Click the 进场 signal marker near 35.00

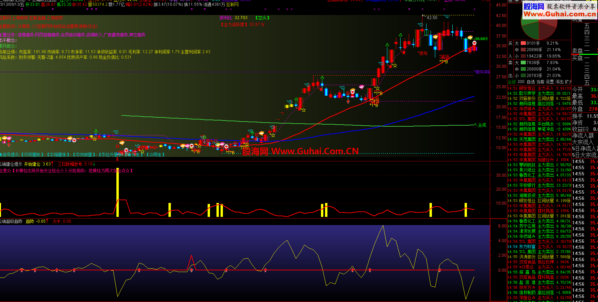[423, 53]
